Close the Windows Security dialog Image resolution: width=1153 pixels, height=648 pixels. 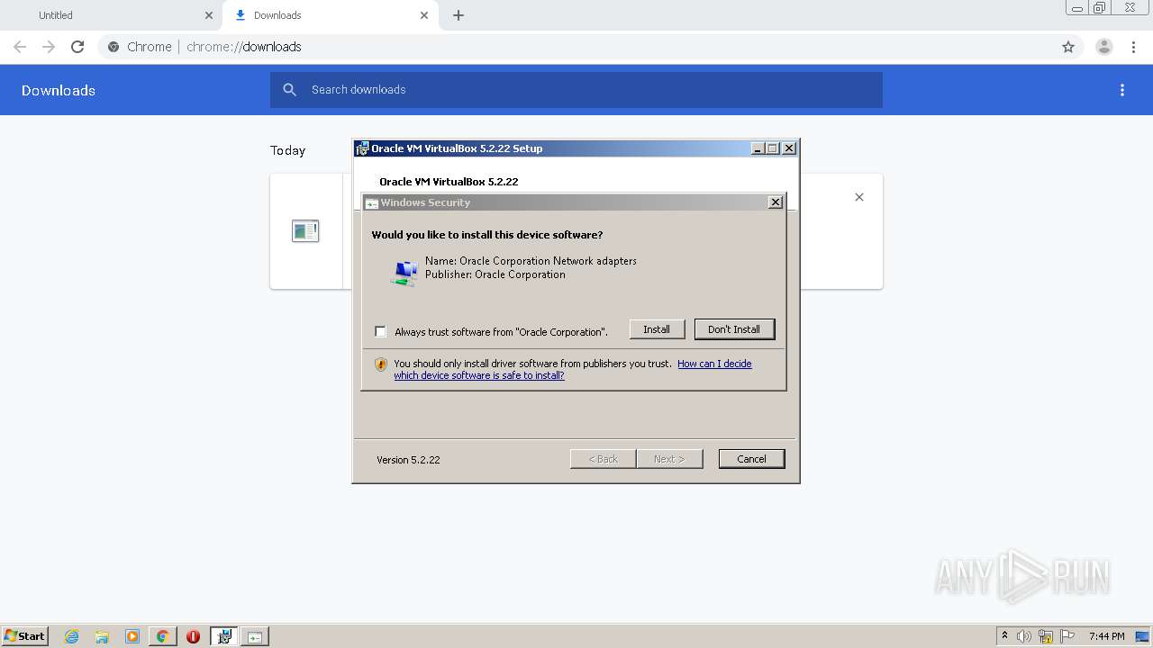(x=775, y=202)
